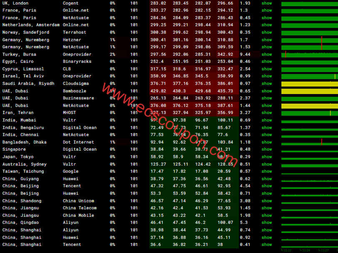The height and width of the screenshot is (253, 338).
Task: Click the '2%' packet loss value
Action: coord(112,55)
